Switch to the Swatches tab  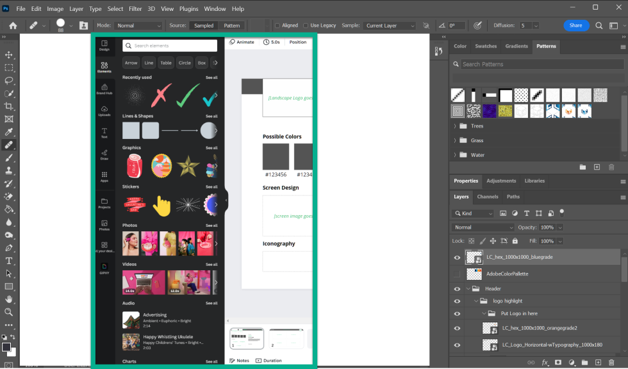486,46
